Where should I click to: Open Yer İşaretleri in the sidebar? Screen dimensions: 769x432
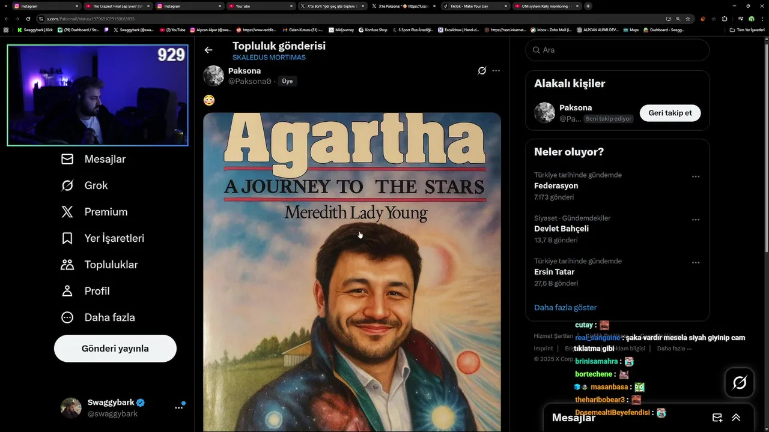pos(103,238)
